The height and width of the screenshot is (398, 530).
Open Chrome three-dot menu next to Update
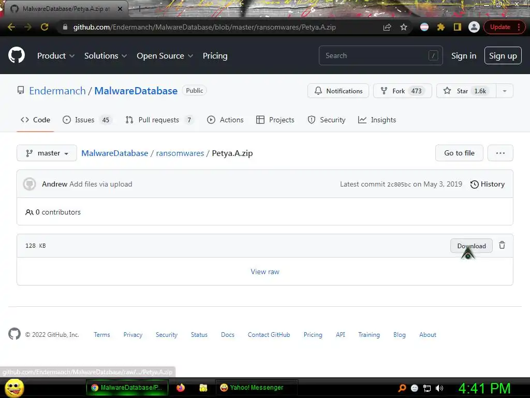point(519,27)
